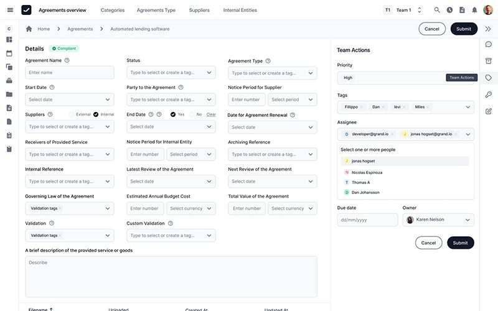Open the hamburger menu

pos(10,10)
